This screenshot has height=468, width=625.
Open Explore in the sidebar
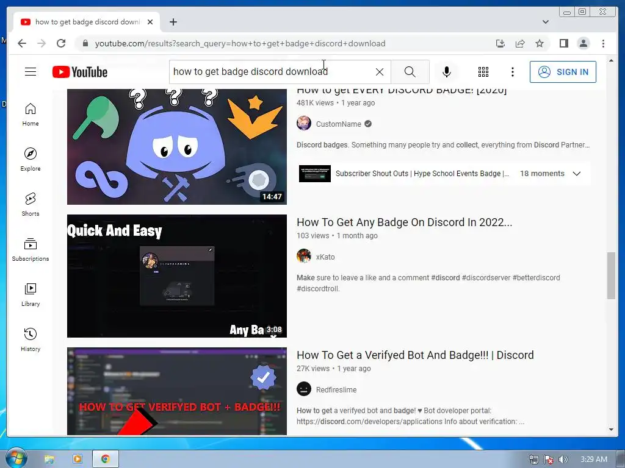point(31,160)
